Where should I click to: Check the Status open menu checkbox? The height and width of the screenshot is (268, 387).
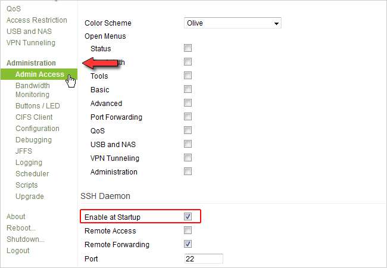[x=188, y=48]
